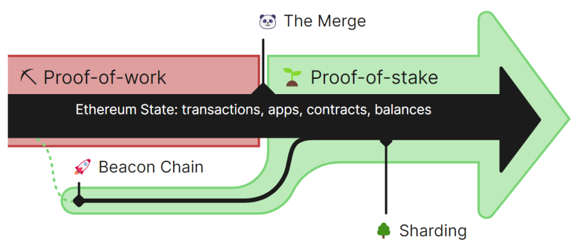Screen dimensions: 577x249
Task: Click the diamond marker under The Merge line
Action: click(x=263, y=89)
